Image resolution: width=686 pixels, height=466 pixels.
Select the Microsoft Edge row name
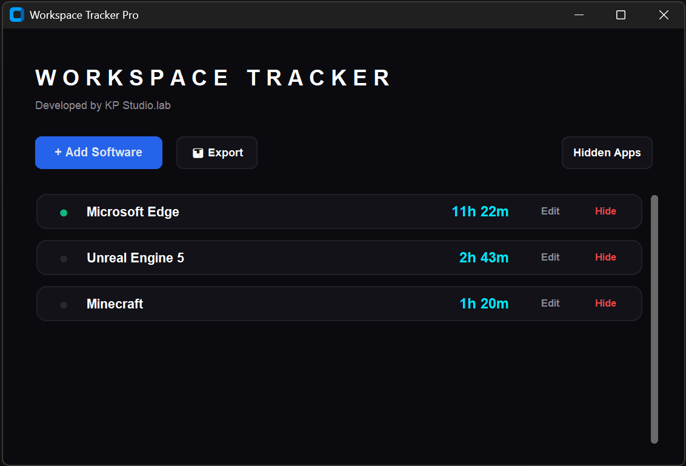pos(133,212)
